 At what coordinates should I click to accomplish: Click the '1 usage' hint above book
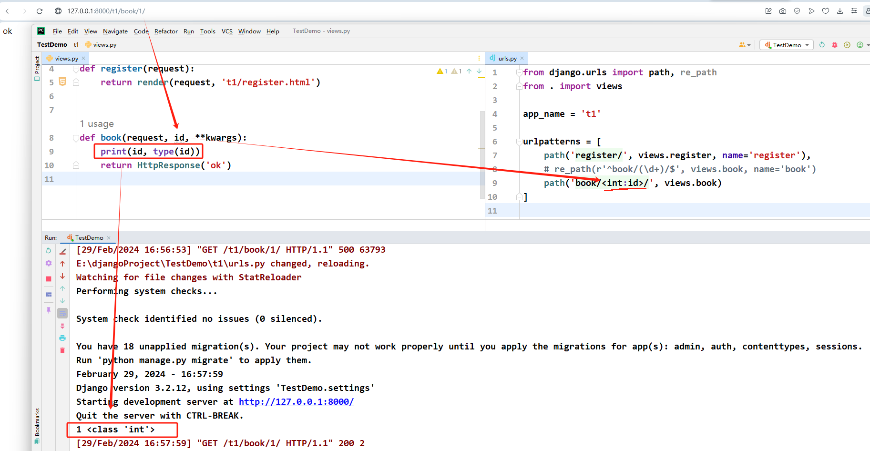pyautogui.click(x=97, y=124)
